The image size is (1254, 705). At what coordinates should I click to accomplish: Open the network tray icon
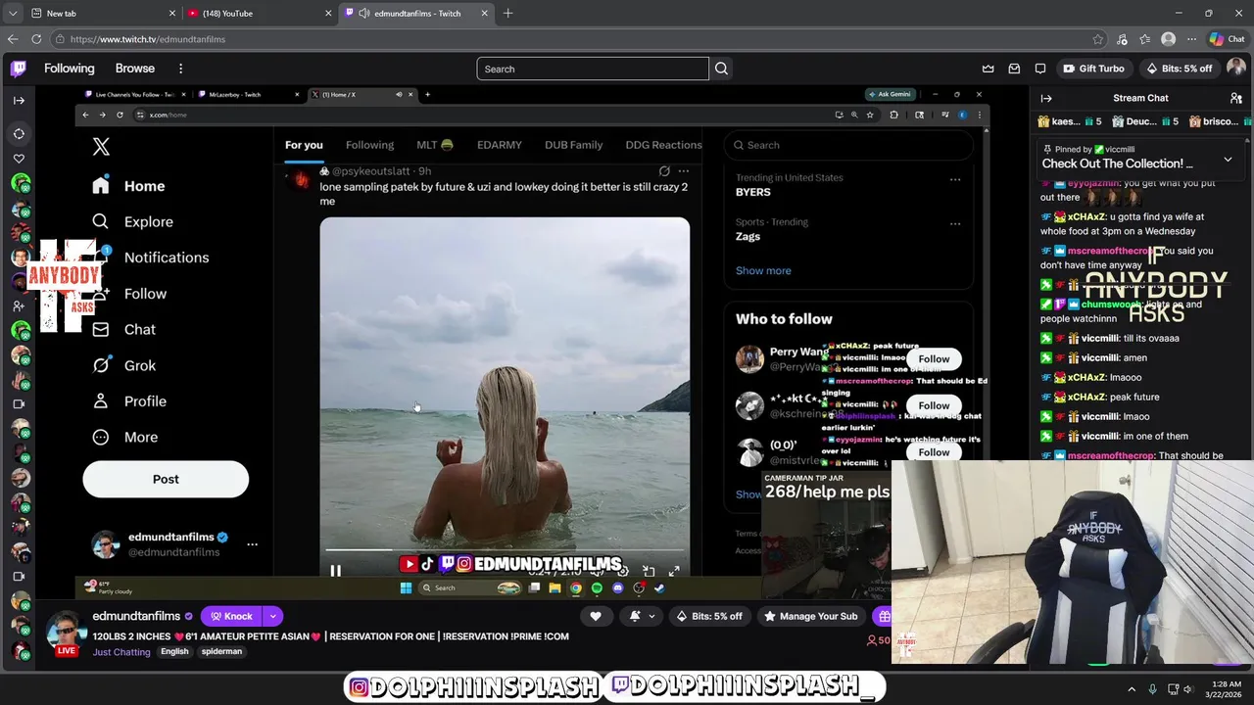pyautogui.click(x=1172, y=689)
